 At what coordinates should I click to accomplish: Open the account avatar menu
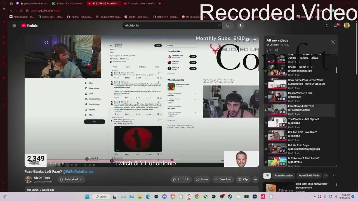[x=347, y=25]
